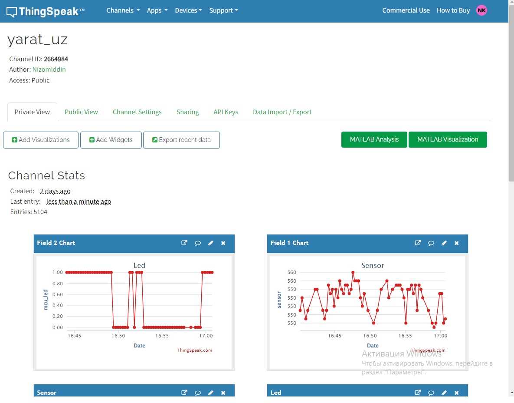Click the NK user avatar
Viewport: 514px width, 403px height.
pos(481,10)
